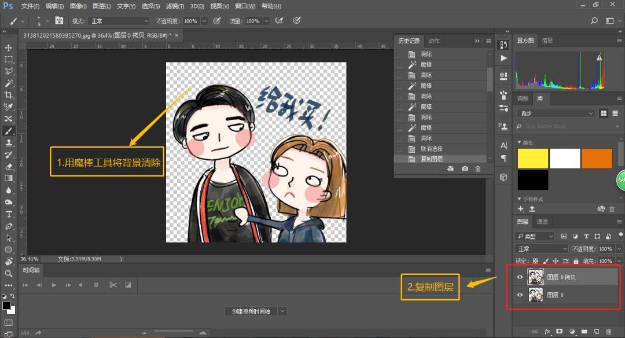
Task: Delete the selected layer with the trash icon
Action: click(x=609, y=331)
